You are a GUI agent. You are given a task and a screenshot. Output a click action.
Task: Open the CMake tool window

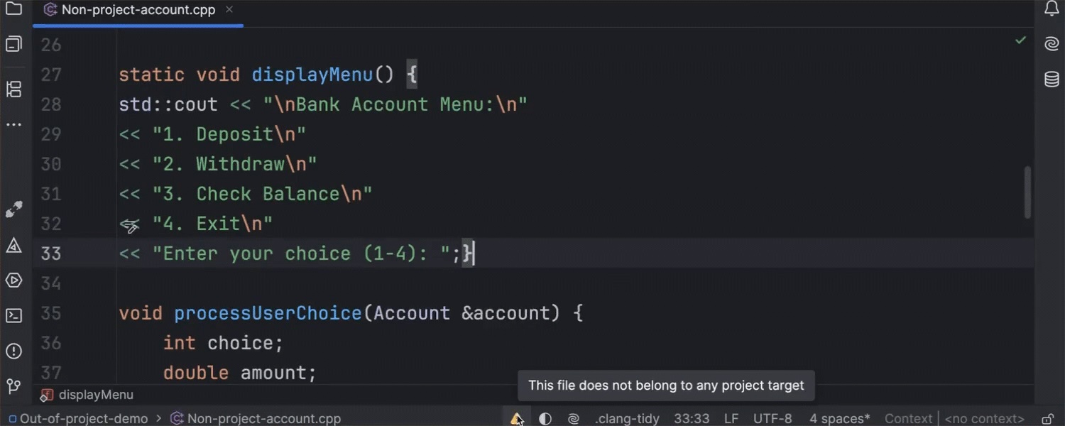click(13, 246)
